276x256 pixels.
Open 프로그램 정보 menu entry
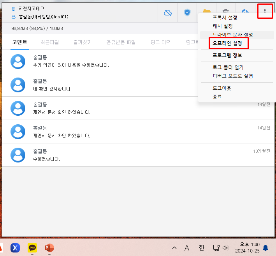[x=227, y=55]
